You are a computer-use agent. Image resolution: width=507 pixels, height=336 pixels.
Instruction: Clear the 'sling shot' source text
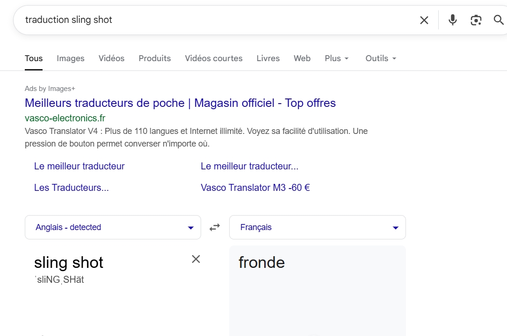(196, 259)
